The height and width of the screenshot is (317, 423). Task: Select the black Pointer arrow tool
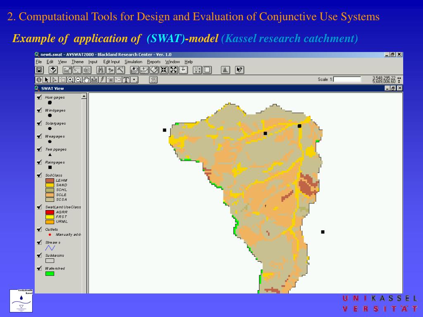[x=47, y=80]
